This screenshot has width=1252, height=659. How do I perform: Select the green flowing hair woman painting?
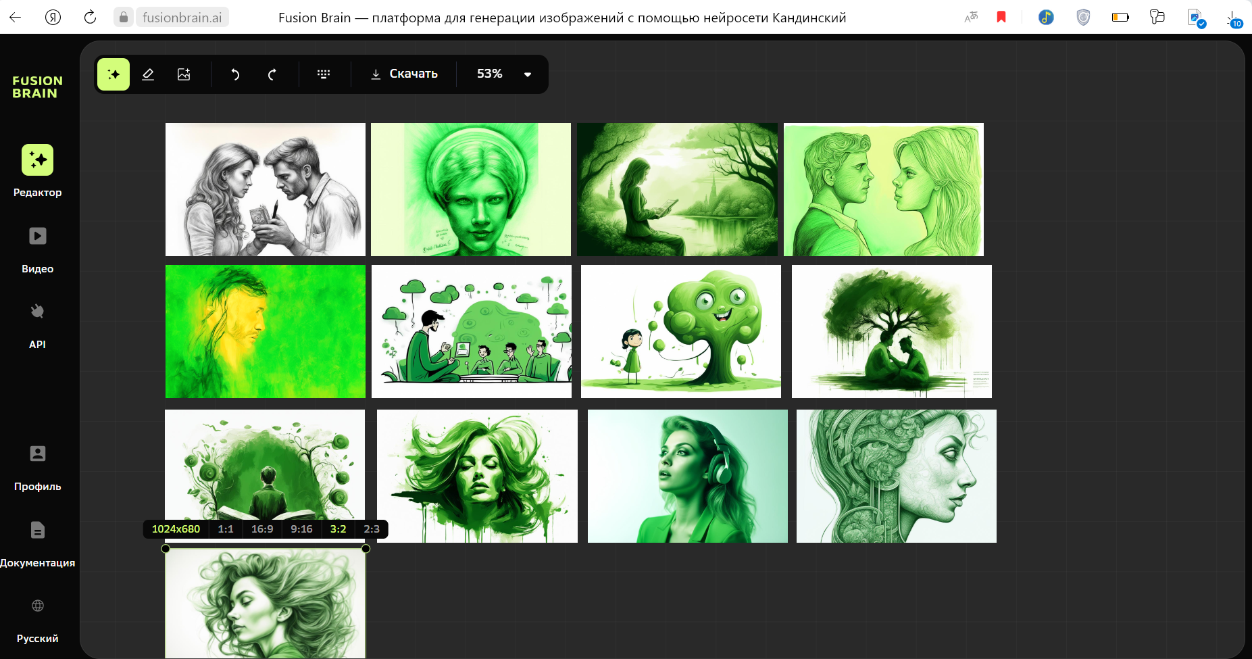[477, 476]
